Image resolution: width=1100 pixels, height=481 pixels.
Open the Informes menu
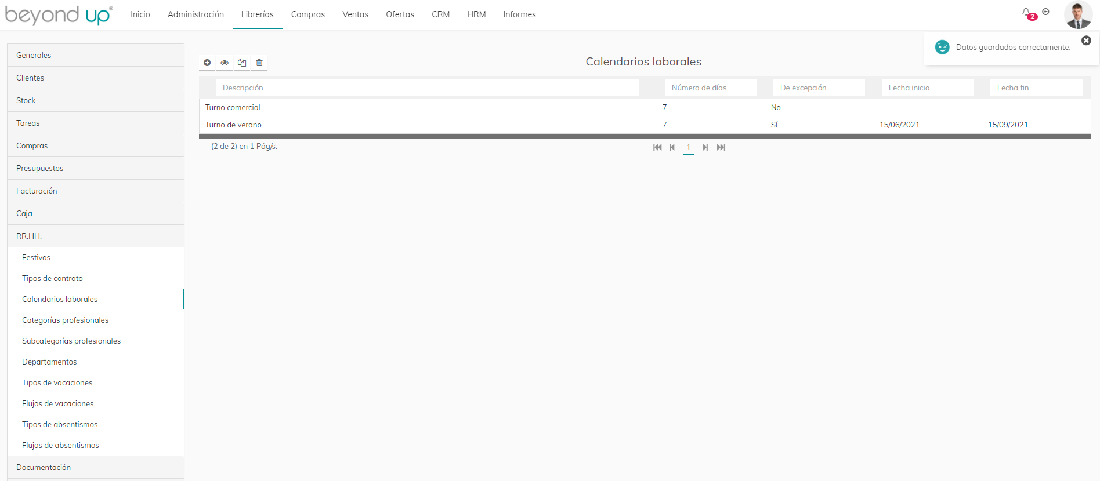tap(520, 14)
